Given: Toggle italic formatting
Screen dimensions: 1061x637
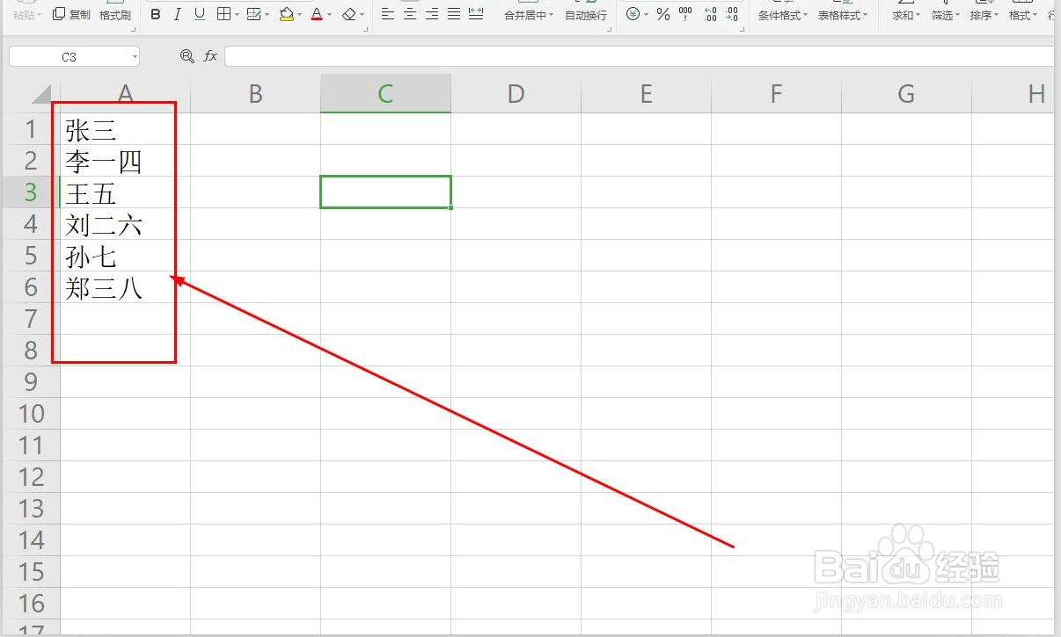Looking at the screenshot, I should pos(177,15).
